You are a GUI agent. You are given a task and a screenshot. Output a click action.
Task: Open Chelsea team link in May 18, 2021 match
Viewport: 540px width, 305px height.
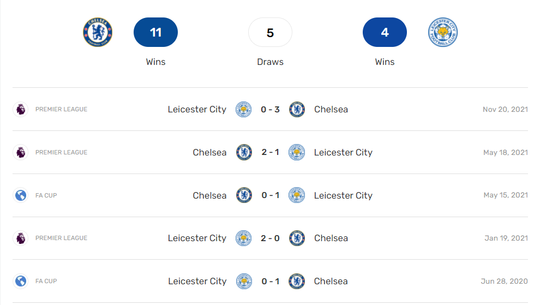[209, 152]
